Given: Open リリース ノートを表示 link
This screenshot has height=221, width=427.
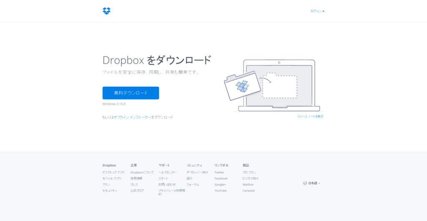Looking at the screenshot, I should pos(310,116).
